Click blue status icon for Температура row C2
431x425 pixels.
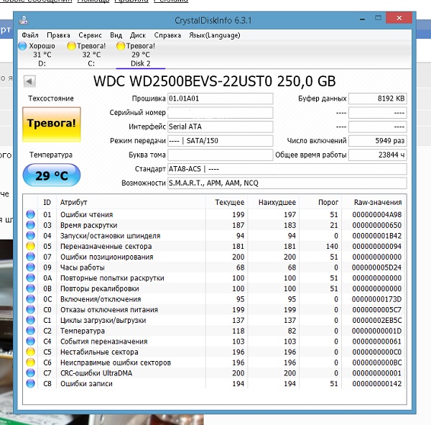(x=30, y=331)
